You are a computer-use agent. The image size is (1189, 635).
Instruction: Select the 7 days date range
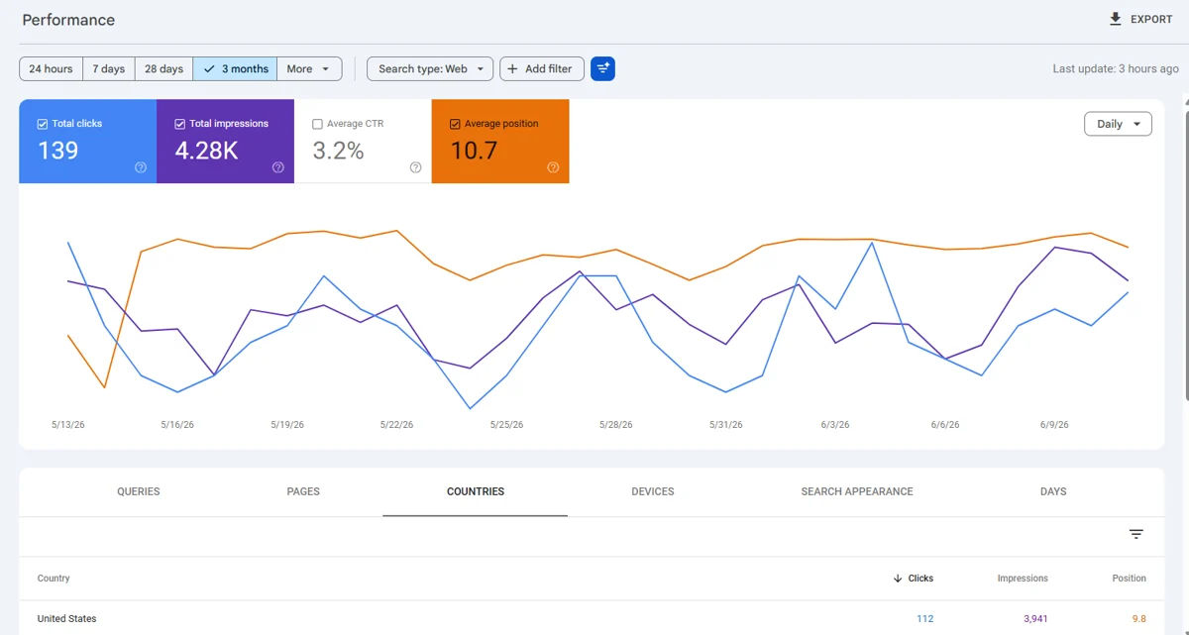[109, 68]
